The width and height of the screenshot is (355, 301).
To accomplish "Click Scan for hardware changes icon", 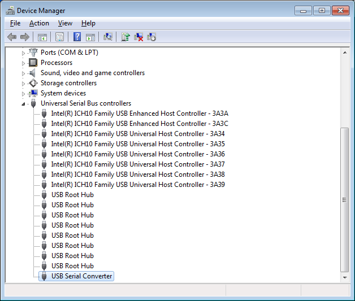I will pyautogui.click(x=107, y=37).
